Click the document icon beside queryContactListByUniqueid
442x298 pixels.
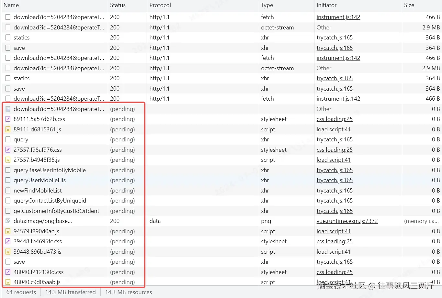[x=8, y=201]
